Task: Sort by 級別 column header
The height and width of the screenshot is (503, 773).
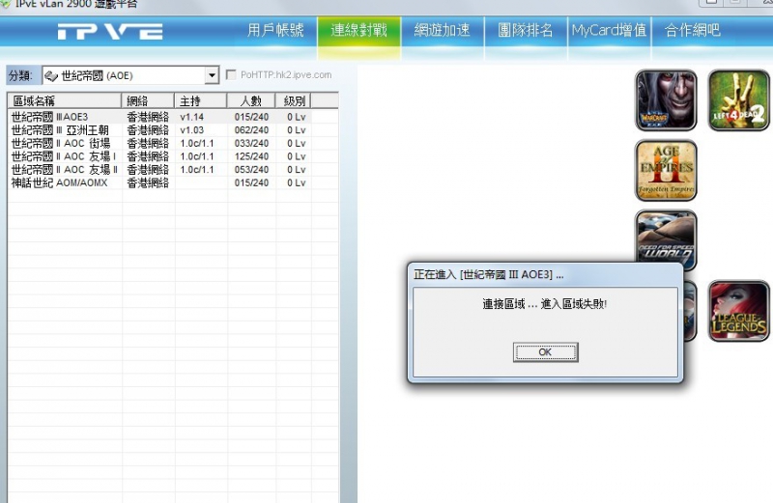Action: click(x=294, y=101)
